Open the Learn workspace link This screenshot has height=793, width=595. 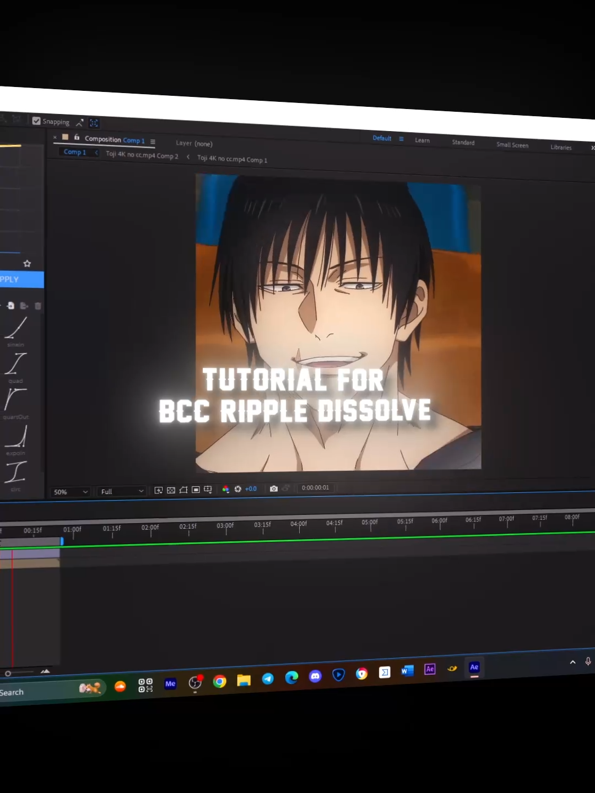click(x=422, y=141)
